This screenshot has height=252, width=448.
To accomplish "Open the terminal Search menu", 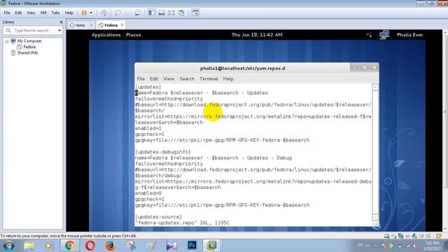I will pos(187,79).
